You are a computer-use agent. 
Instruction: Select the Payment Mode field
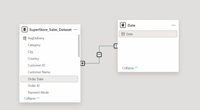[x=49, y=92]
